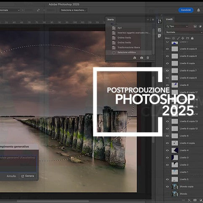The height and width of the screenshot is (203, 203).
Task: Click the Condividi button
Action: (186, 10)
